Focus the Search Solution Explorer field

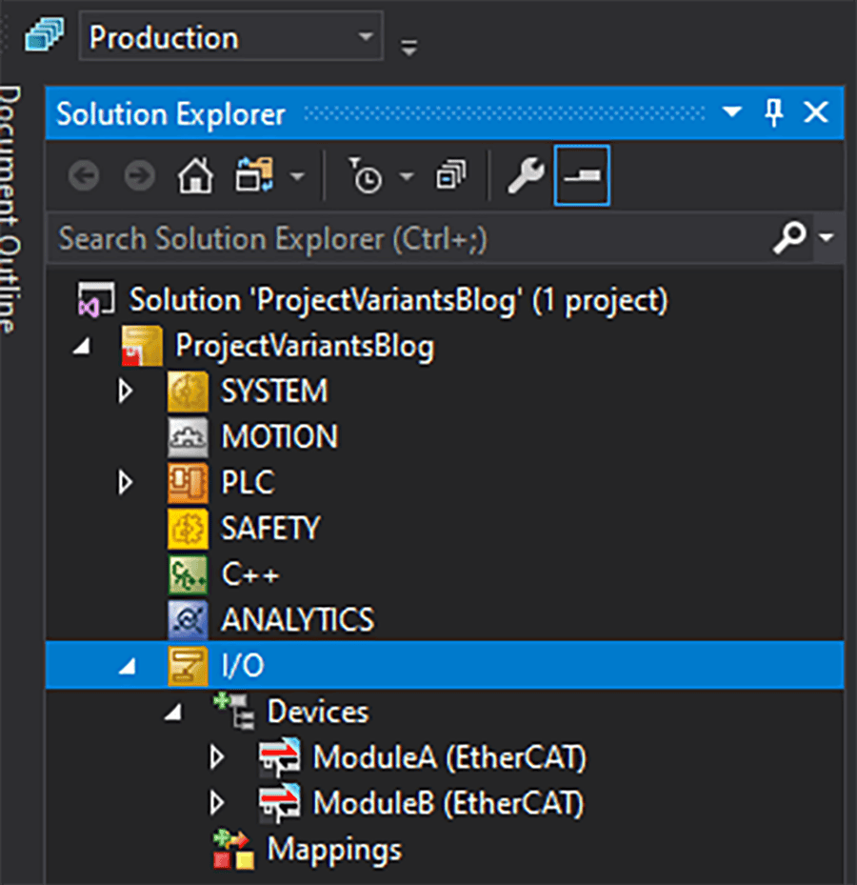(413, 238)
